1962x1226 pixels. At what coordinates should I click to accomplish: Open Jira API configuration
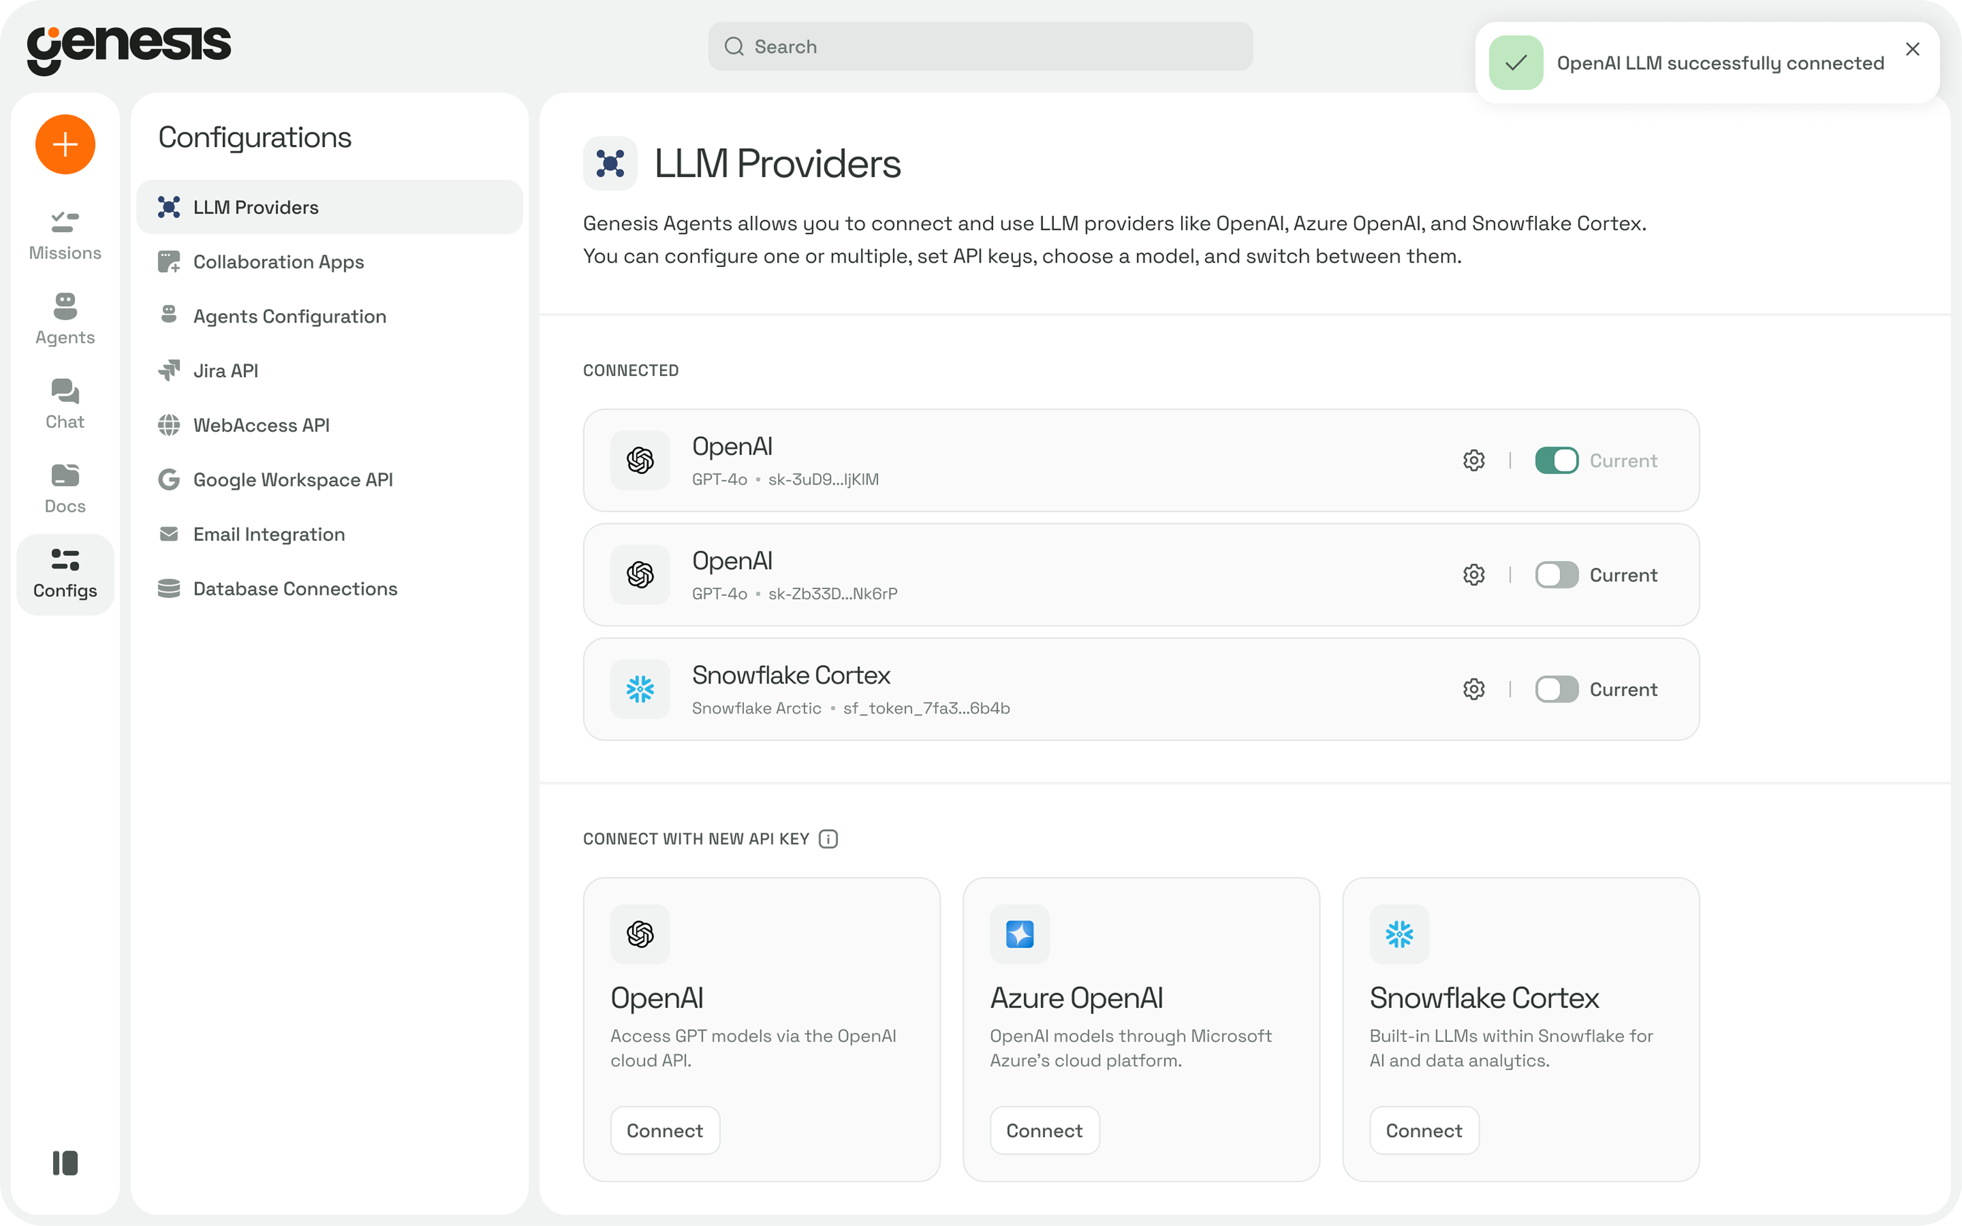(329, 371)
